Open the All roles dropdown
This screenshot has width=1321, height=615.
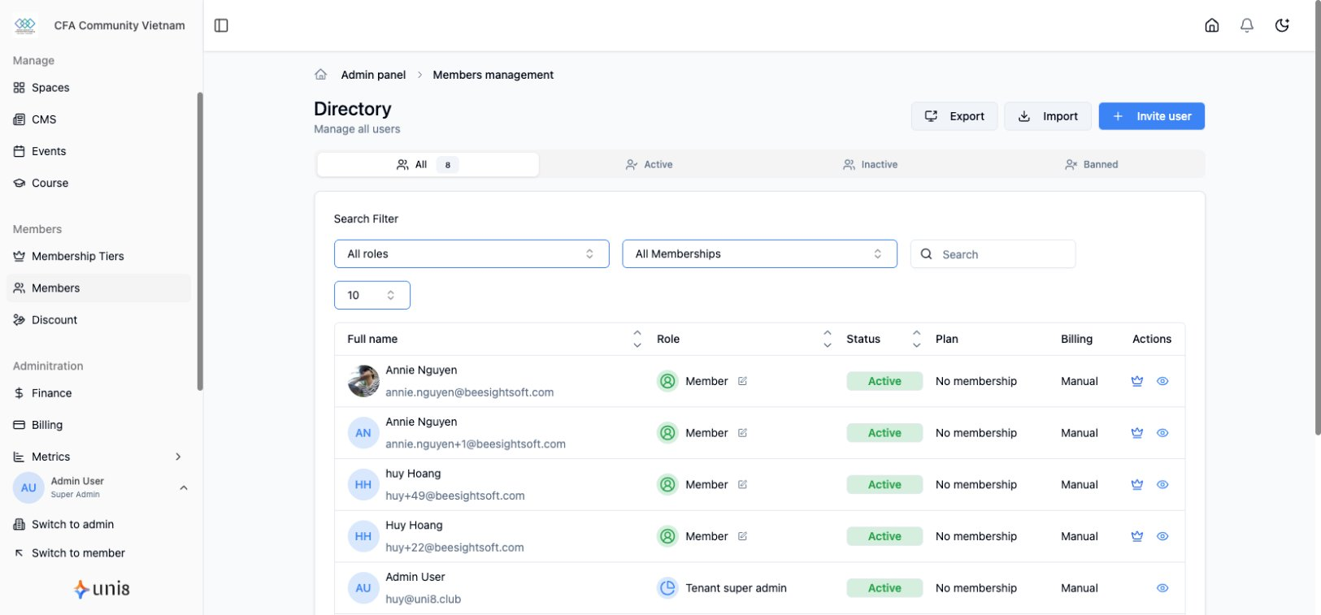(x=471, y=253)
